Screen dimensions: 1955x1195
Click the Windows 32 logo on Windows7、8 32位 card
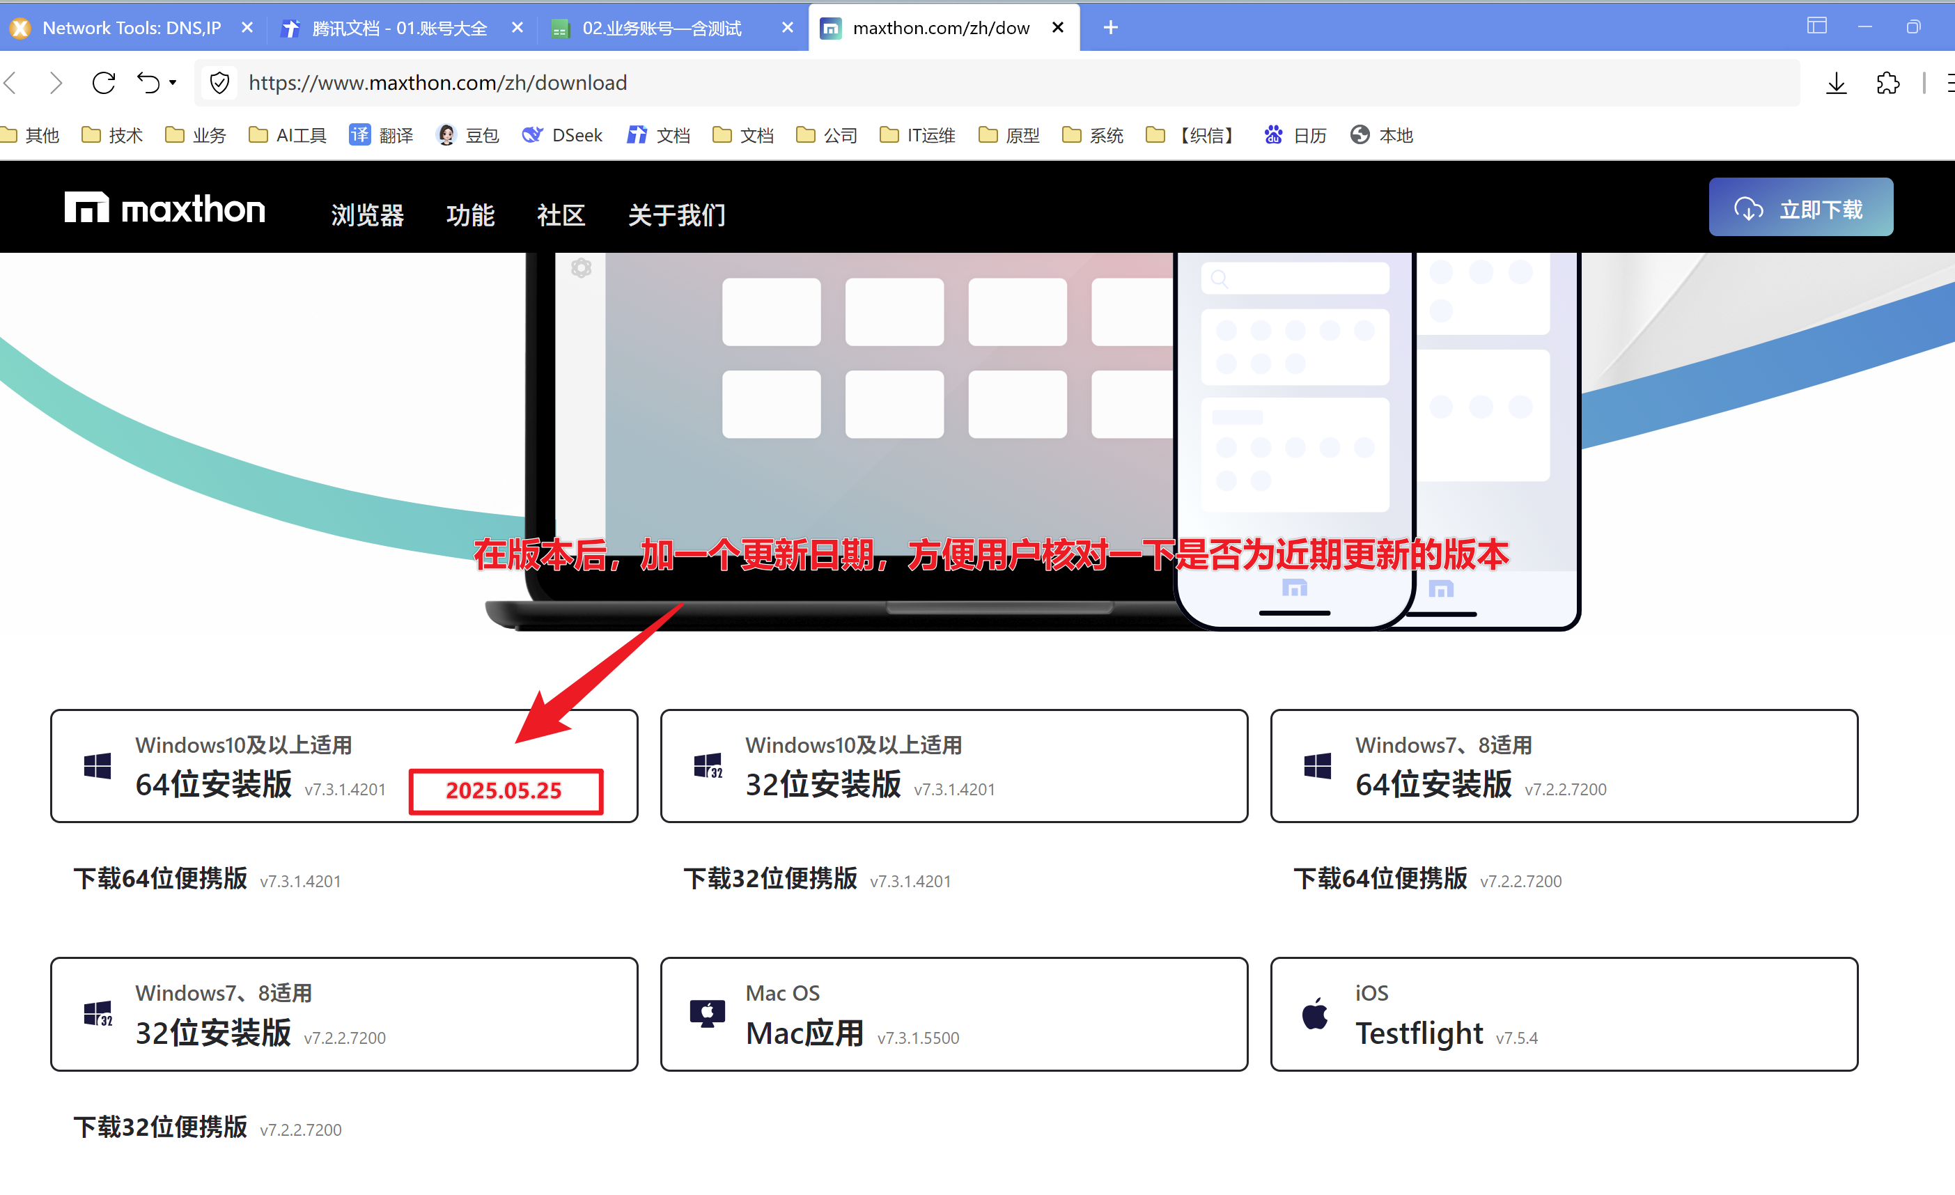click(98, 1014)
